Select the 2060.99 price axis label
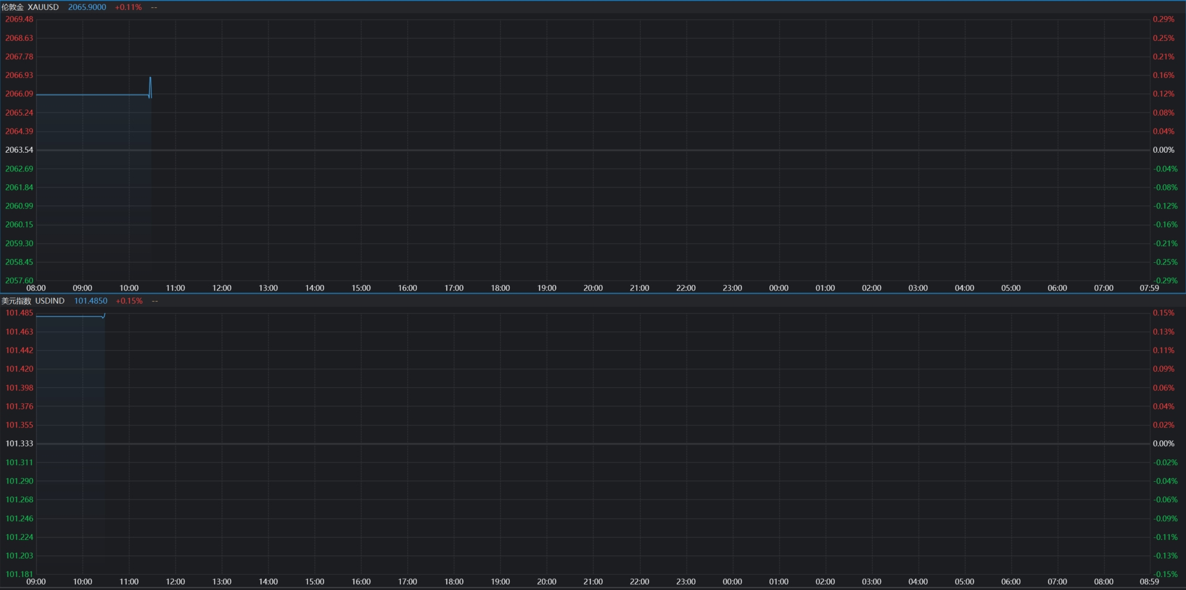The image size is (1186, 590). tap(19, 206)
